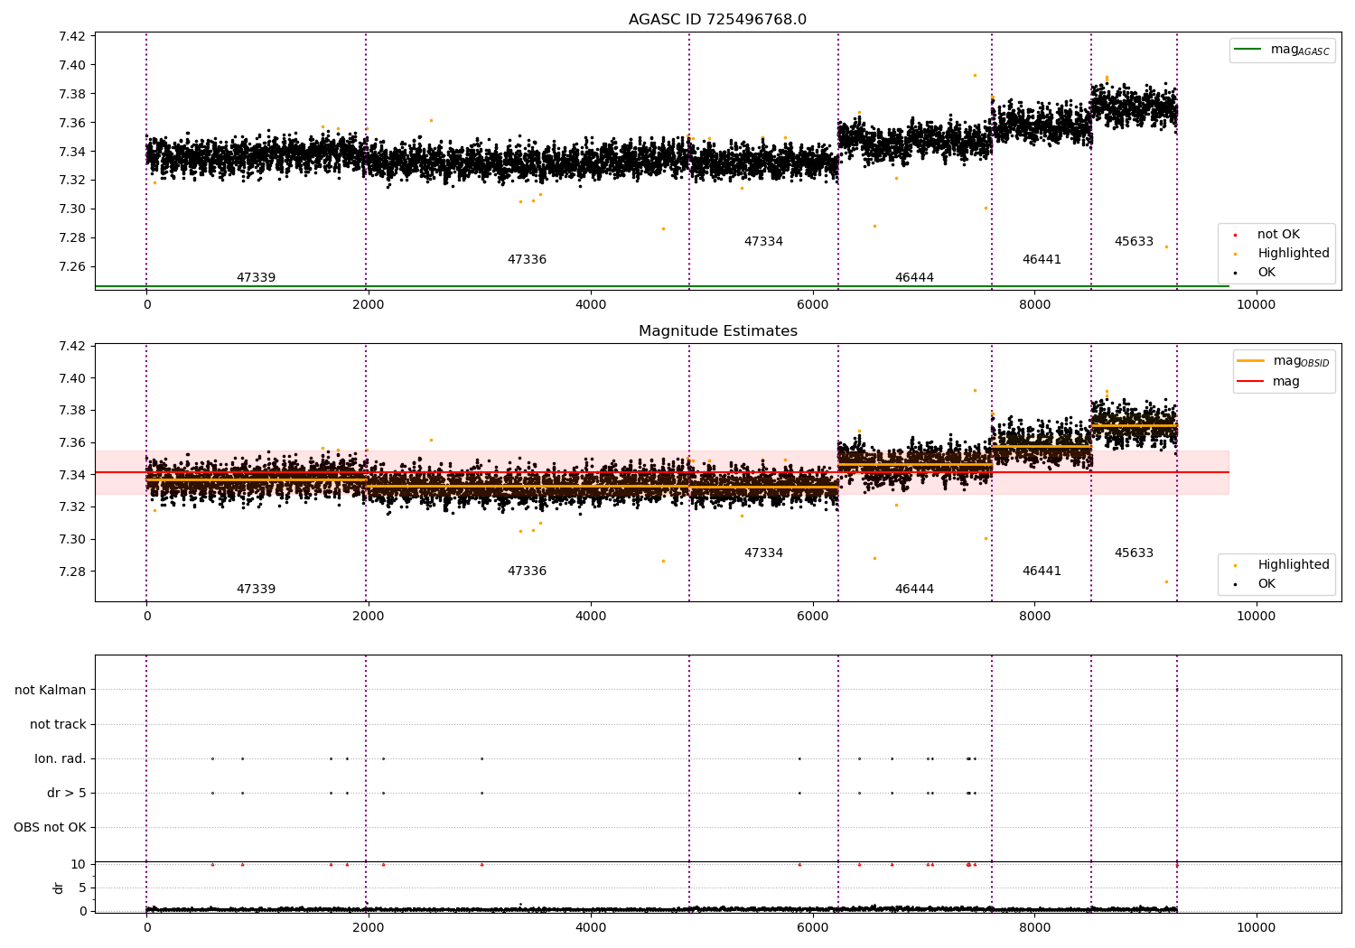Click the 'not OK' legend entry
Screen dimensions: 1355x948
click(1278, 235)
